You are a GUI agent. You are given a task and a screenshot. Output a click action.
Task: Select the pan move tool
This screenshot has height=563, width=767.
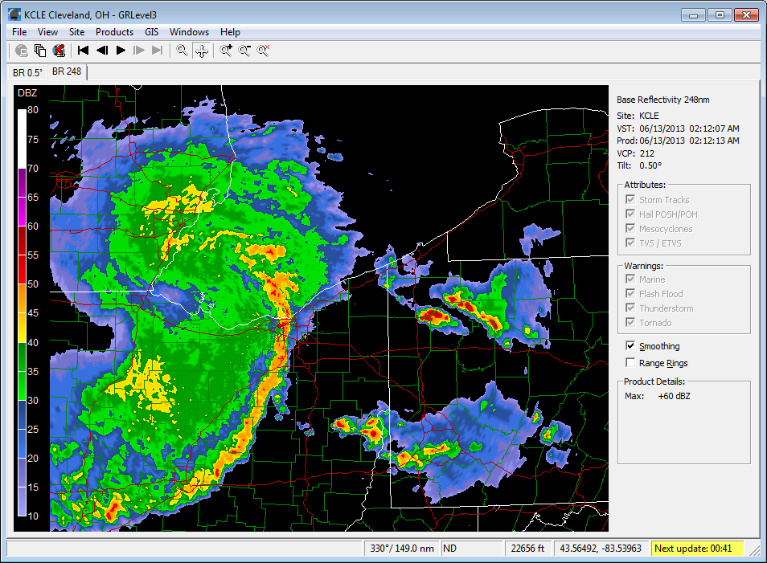pyautogui.click(x=202, y=51)
